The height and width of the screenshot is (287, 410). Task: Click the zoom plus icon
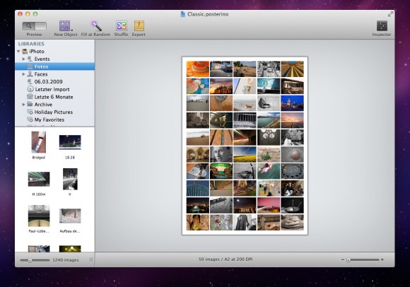[x=382, y=259]
